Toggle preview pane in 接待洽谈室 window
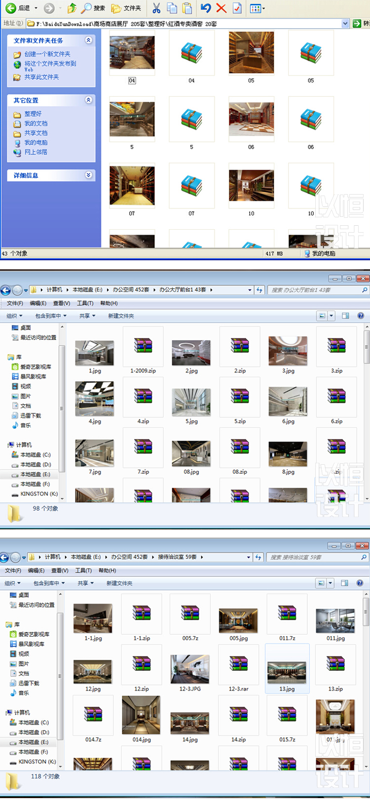The image size is (370, 808). 344,583
